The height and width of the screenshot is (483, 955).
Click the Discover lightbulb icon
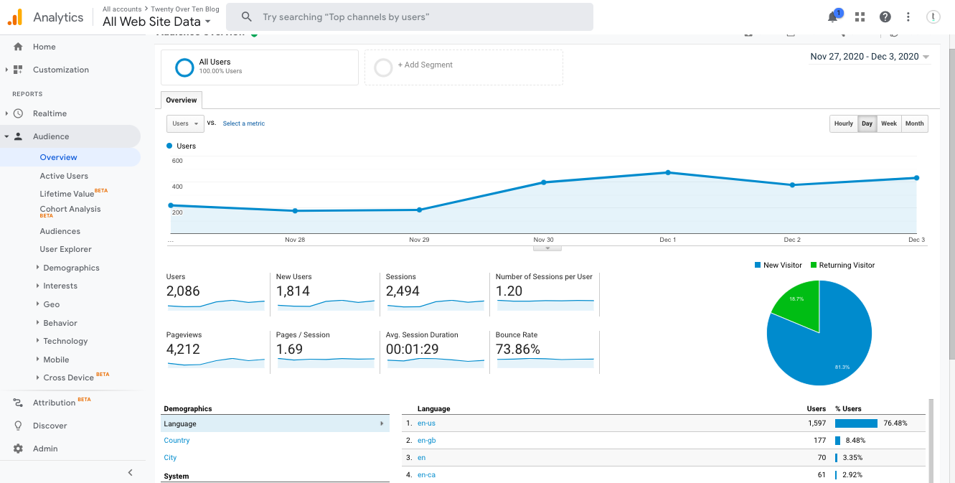coord(18,426)
